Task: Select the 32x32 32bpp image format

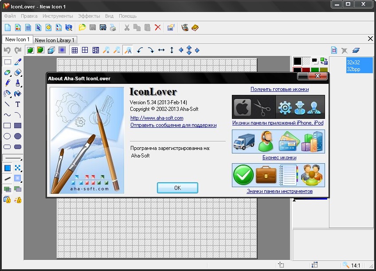Action: click(x=353, y=66)
